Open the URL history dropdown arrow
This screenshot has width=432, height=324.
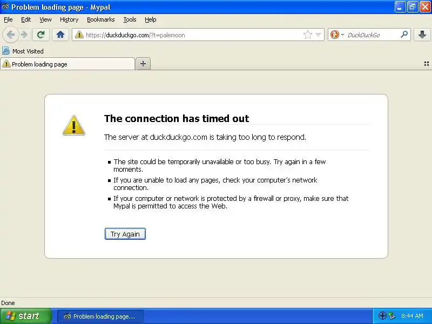point(318,35)
